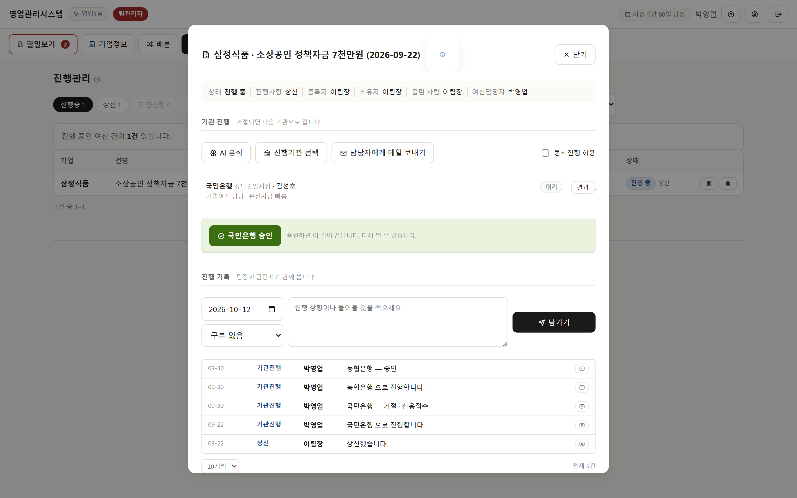Click the 기관진행 label on the 농협은행 — 승인 row
The height and width of the screenshot is (498, 797).
click(x=269, y=368)
